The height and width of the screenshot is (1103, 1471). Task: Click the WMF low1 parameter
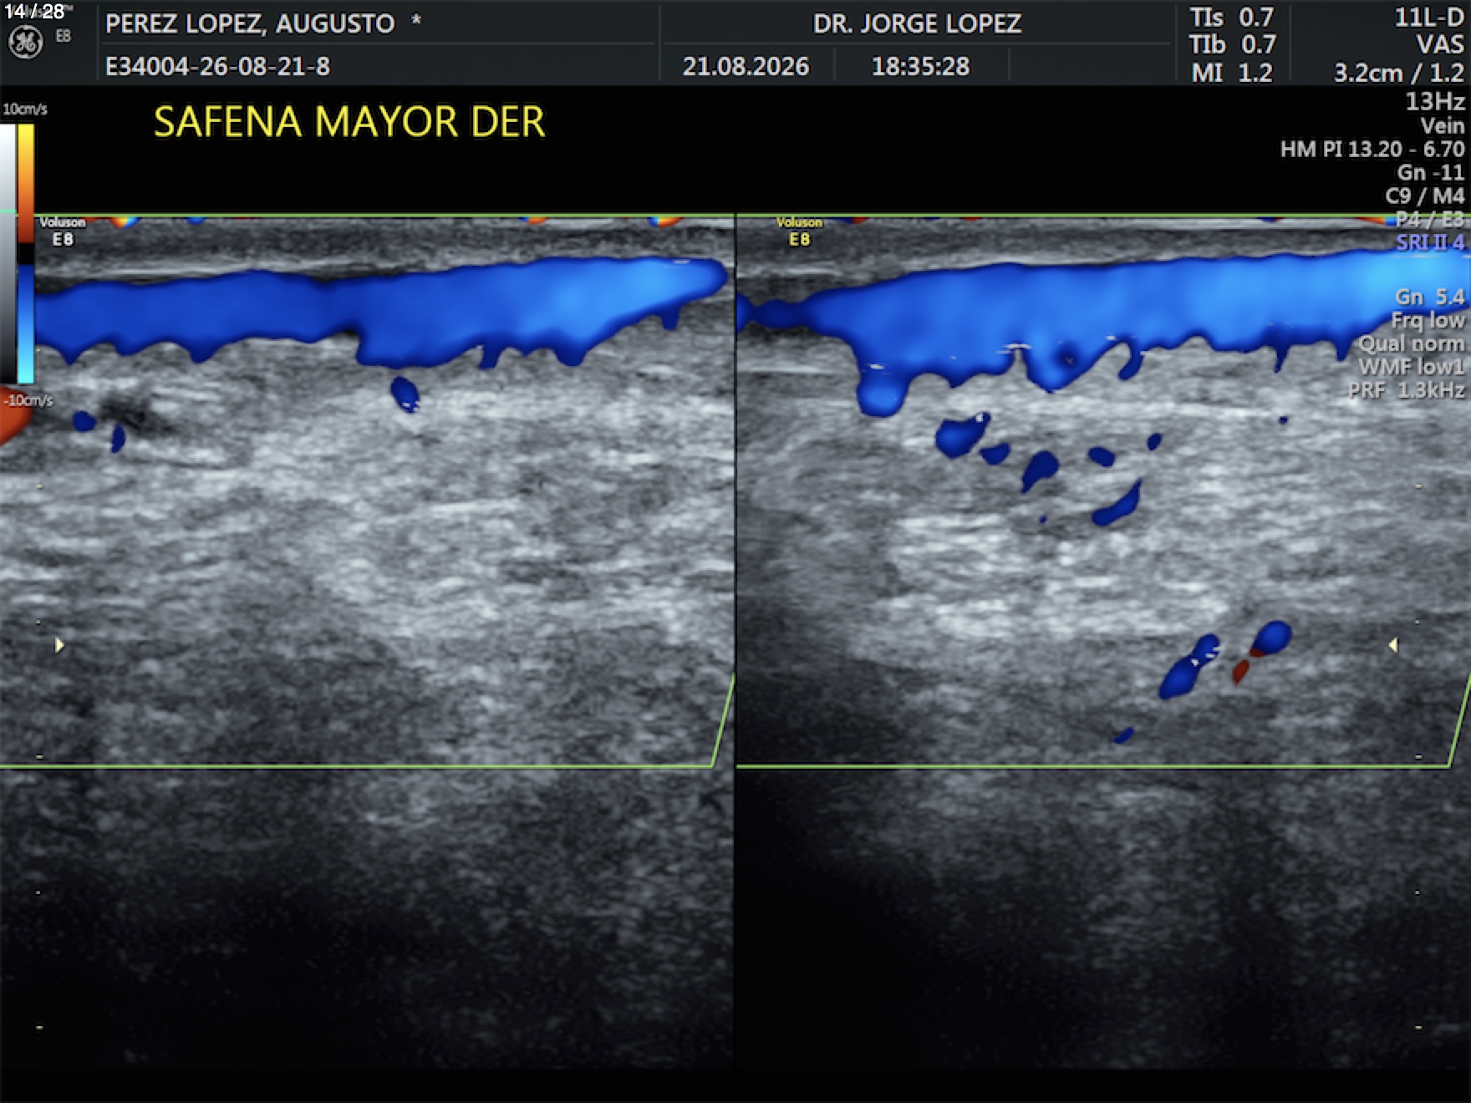click(1412, 367)
